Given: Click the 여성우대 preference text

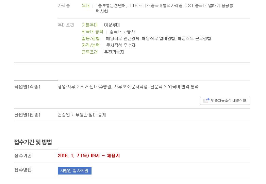Looking at the screenshot, I should 112,25.
